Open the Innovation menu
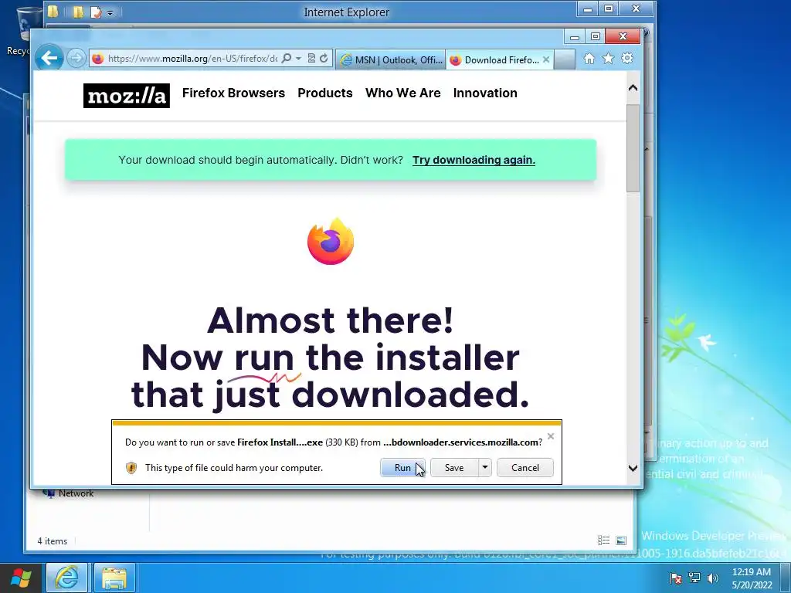Image resolution: width=791 pixels, height=593 pixels. (x=485, y=93)
